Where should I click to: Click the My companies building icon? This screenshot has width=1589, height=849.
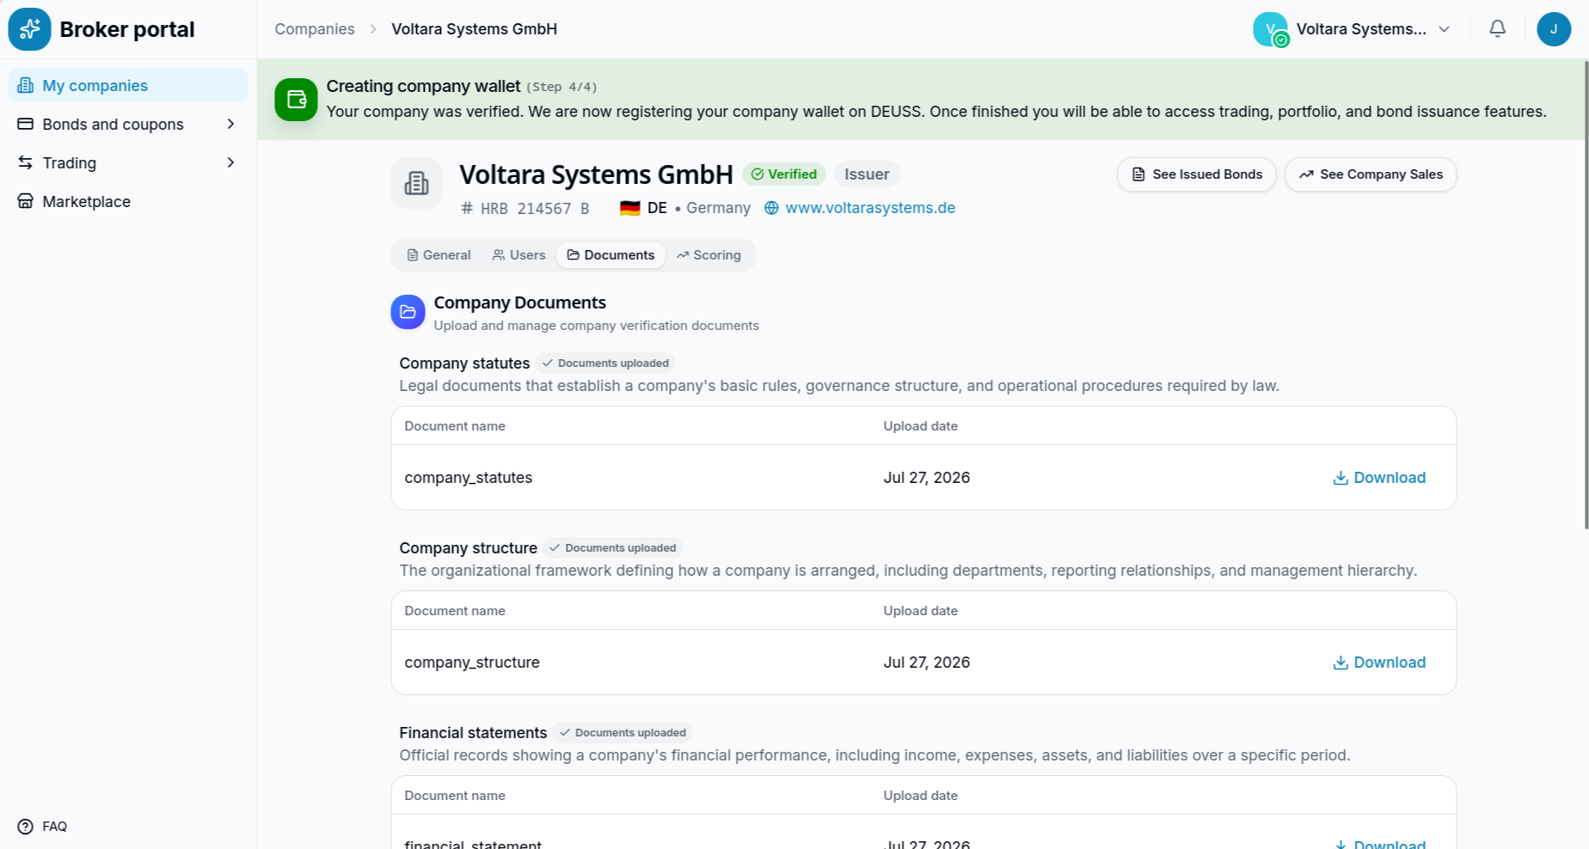[x=26, y=85]
